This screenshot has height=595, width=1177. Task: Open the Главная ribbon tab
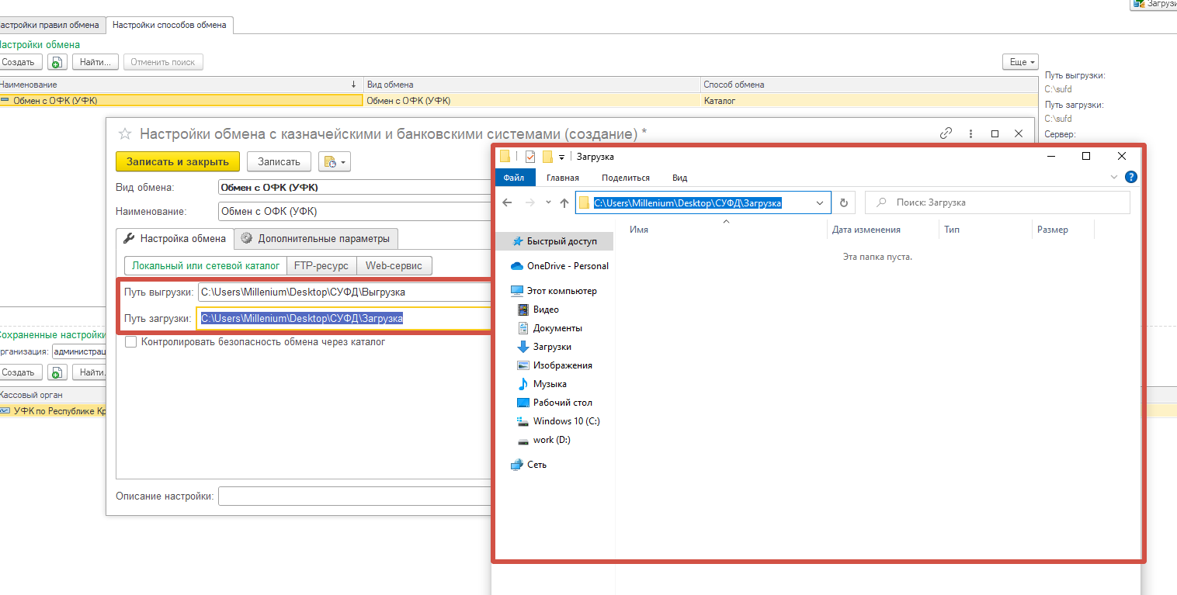563,178
